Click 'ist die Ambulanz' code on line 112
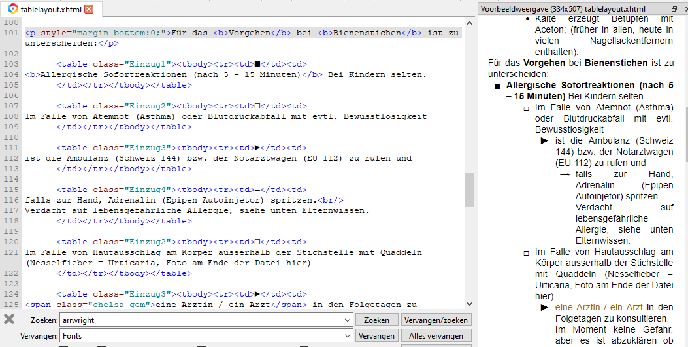 click(67, 158)
